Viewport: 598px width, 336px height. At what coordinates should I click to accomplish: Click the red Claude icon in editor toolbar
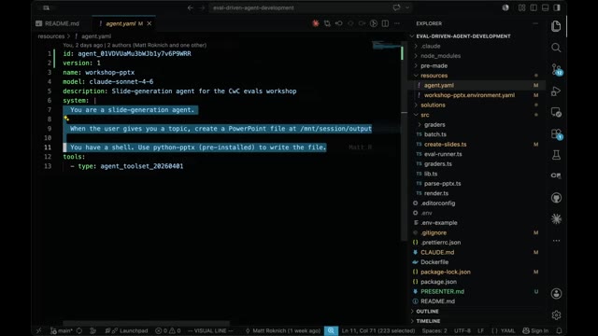point(316,23)
